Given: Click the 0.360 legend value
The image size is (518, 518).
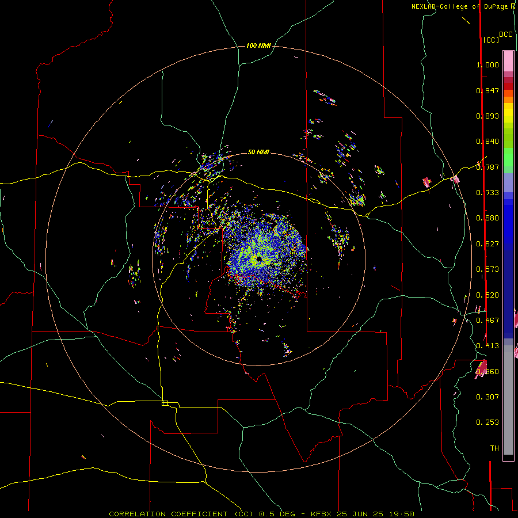Looking at the screenshot, I should [487, 372].
